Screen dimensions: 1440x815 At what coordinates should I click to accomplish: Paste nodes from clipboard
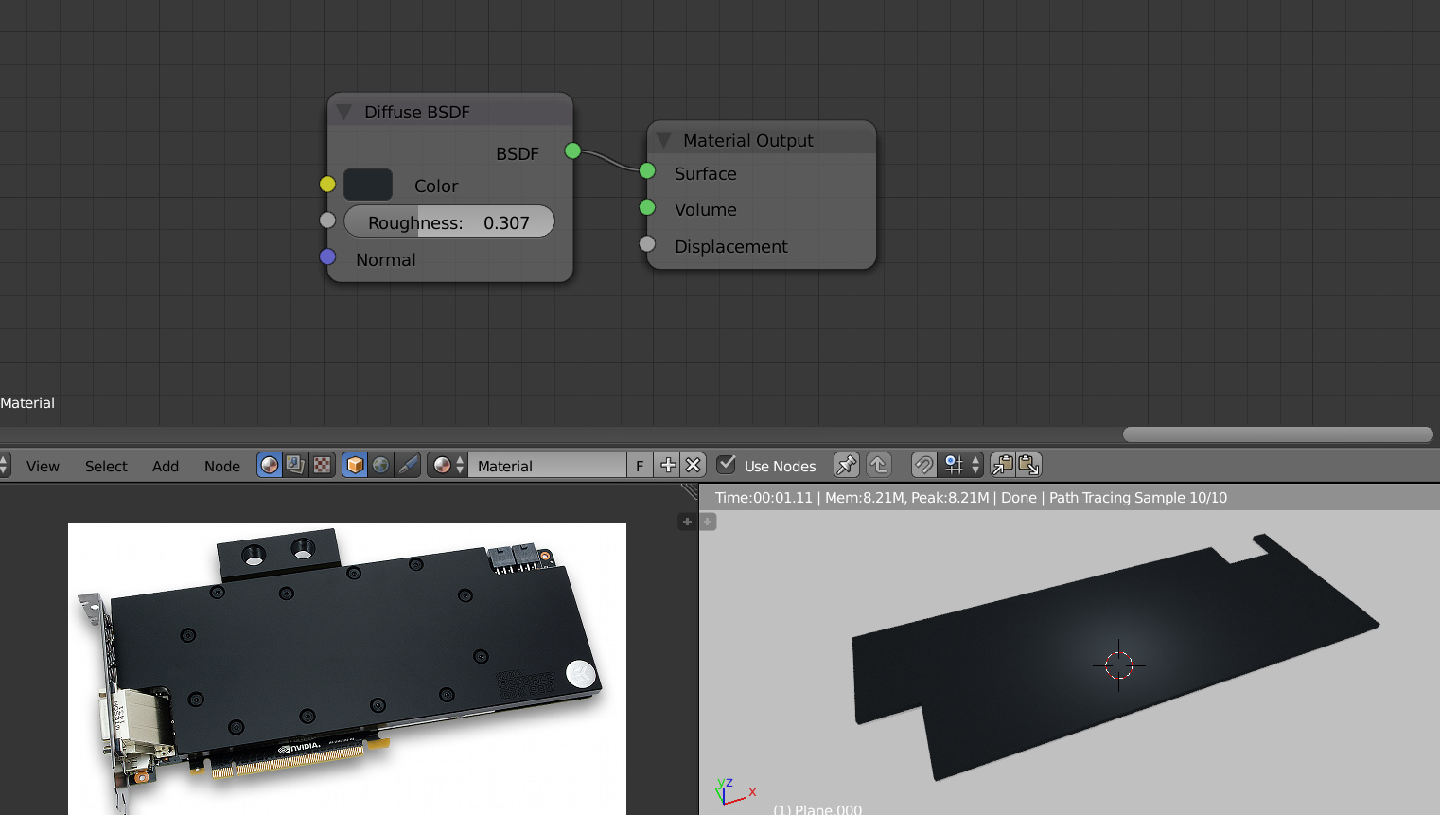(x=1028, y=466)
